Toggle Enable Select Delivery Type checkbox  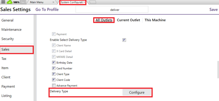[124, 40]
